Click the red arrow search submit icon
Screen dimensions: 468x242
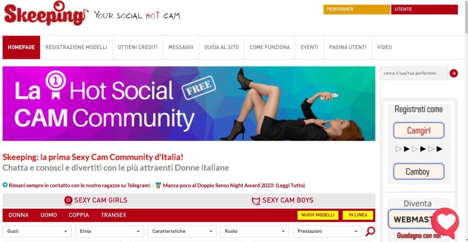(x=453, y=74)
